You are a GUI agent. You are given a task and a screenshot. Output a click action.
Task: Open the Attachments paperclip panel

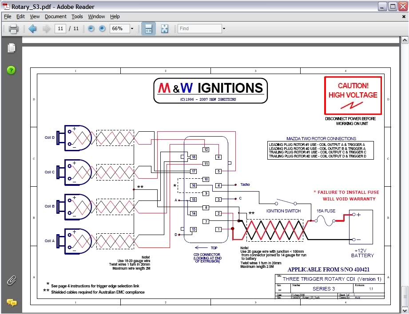tap(11, 281)
